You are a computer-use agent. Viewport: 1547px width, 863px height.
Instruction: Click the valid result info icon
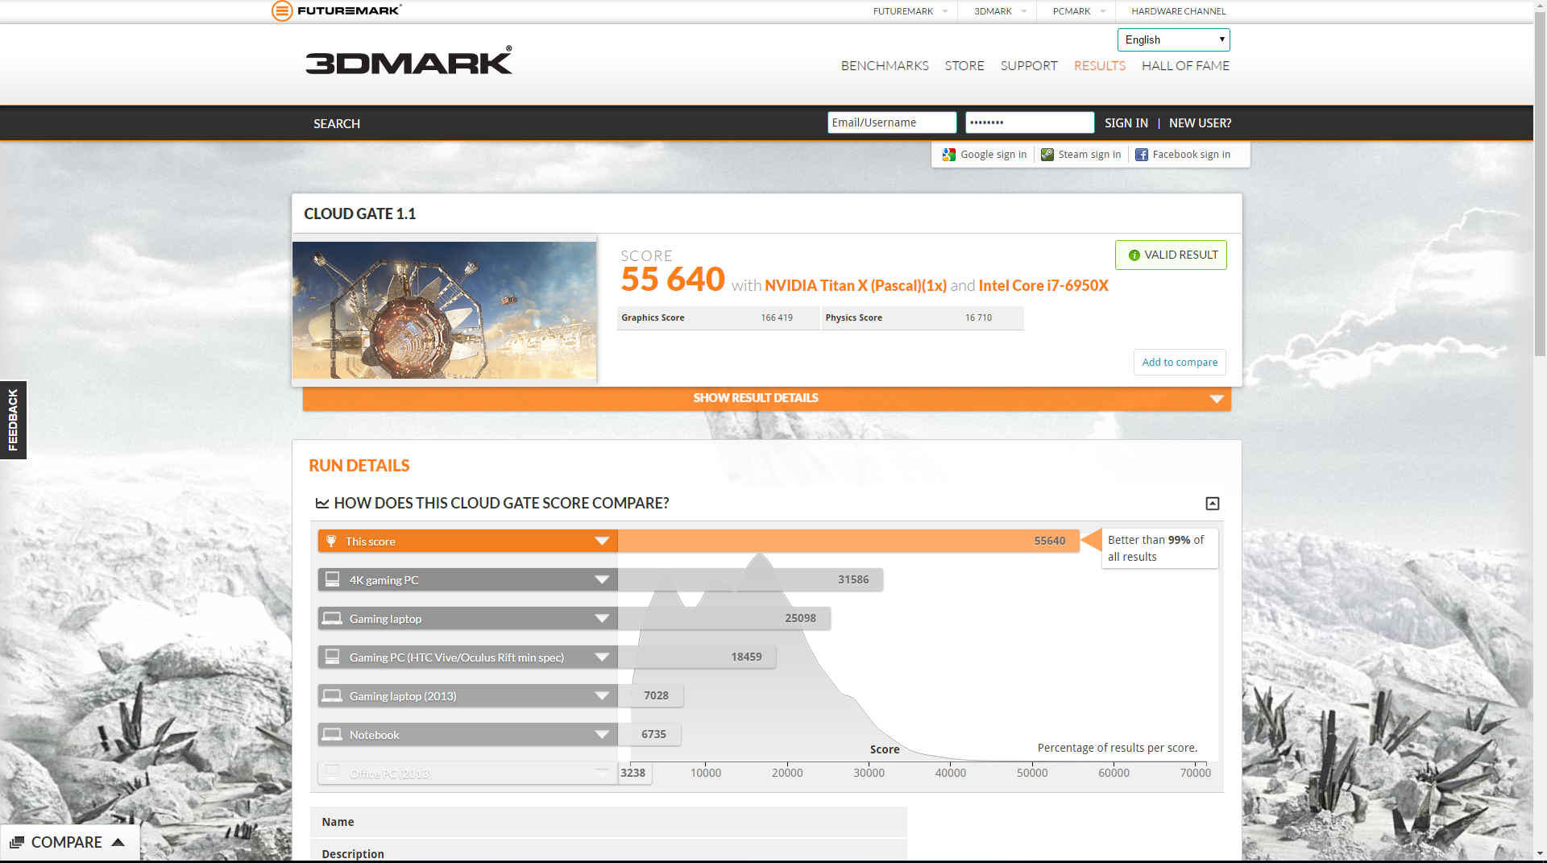click(1134, 255)
